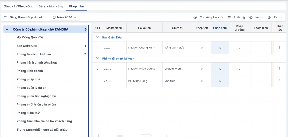
Task: Click the hamburger menu icon beside Bảng theo dõi
Action: (x=5, y=17)
